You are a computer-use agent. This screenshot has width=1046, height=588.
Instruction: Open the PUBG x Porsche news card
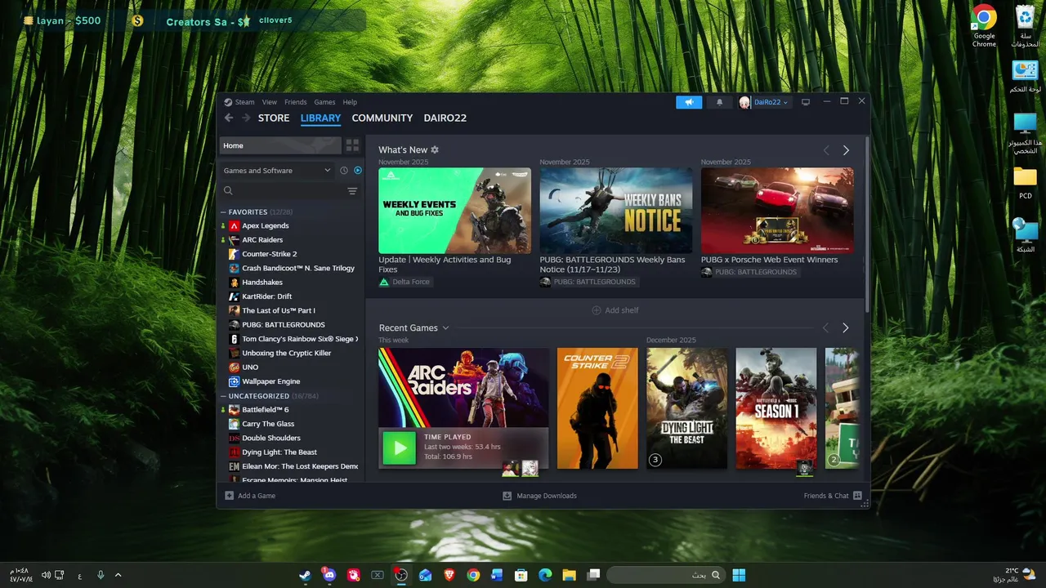tap(777, 211)
